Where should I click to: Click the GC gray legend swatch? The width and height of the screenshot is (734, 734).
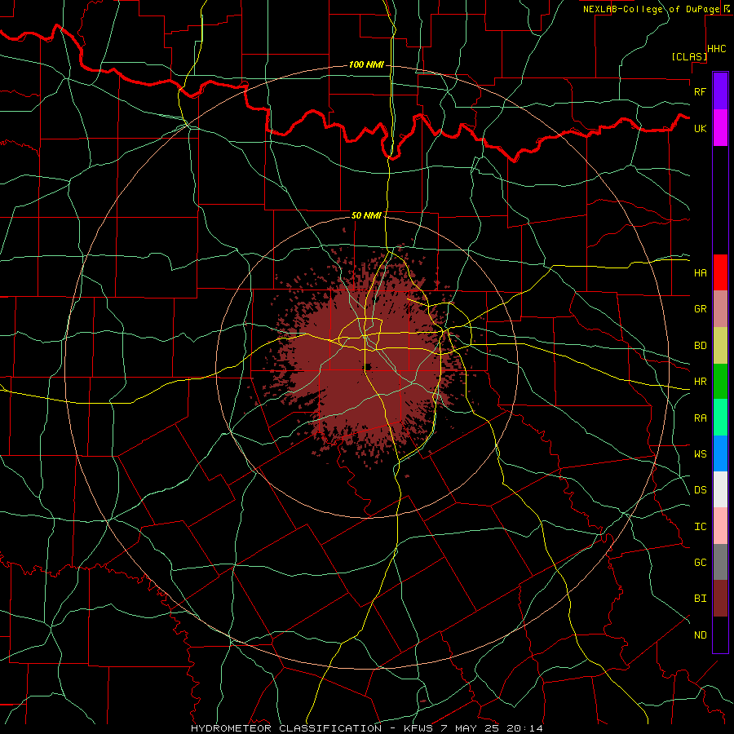[x=720, y=562]
